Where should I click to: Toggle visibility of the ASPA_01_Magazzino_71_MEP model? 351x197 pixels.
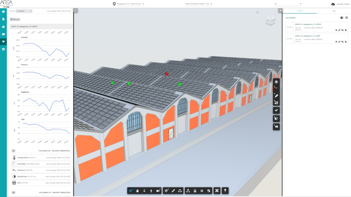(342, 42)
